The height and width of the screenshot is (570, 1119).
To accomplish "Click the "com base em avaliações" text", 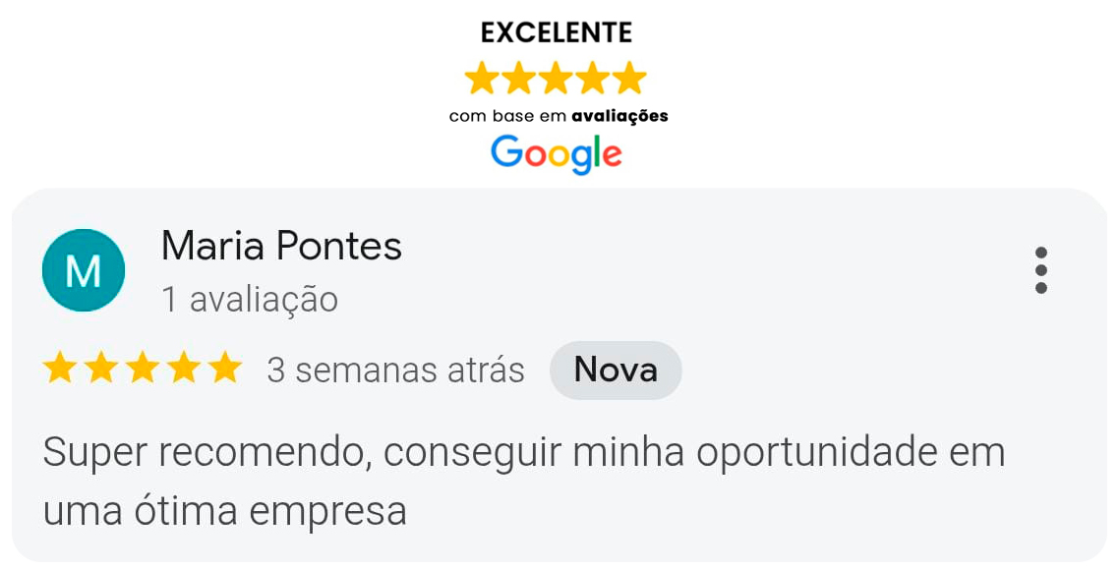I will click(559, 116).
